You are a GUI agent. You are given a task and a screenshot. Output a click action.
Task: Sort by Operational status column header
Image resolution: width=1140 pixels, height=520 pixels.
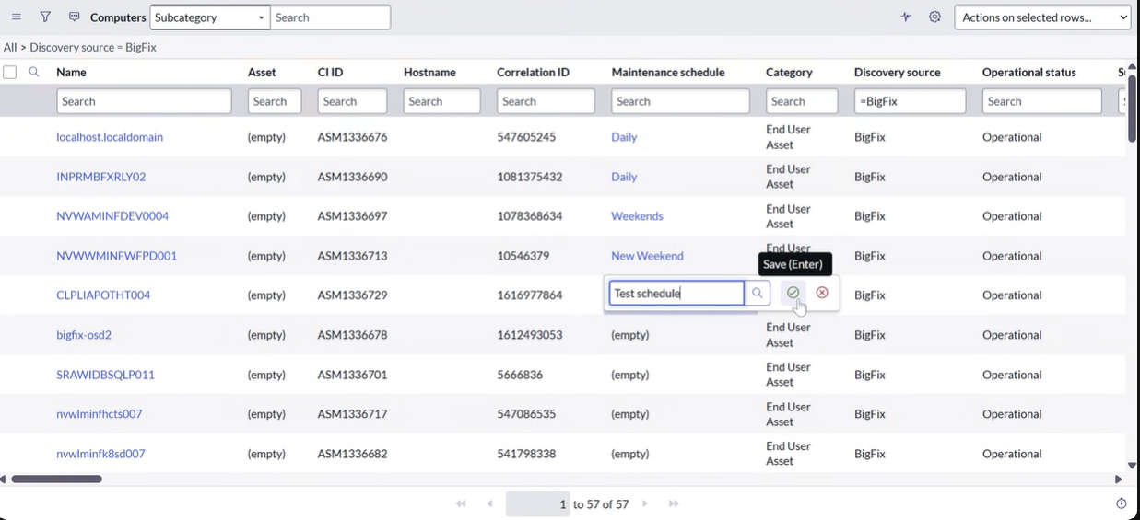[1028, 72]
